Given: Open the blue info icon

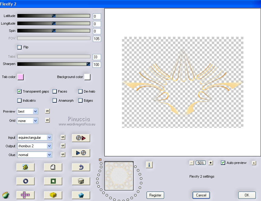Looking at the screenshot, I should point(149,165).
